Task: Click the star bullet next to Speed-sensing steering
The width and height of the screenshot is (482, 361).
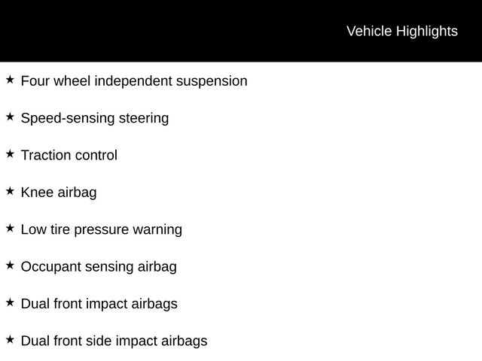Action: click(10, 117)
